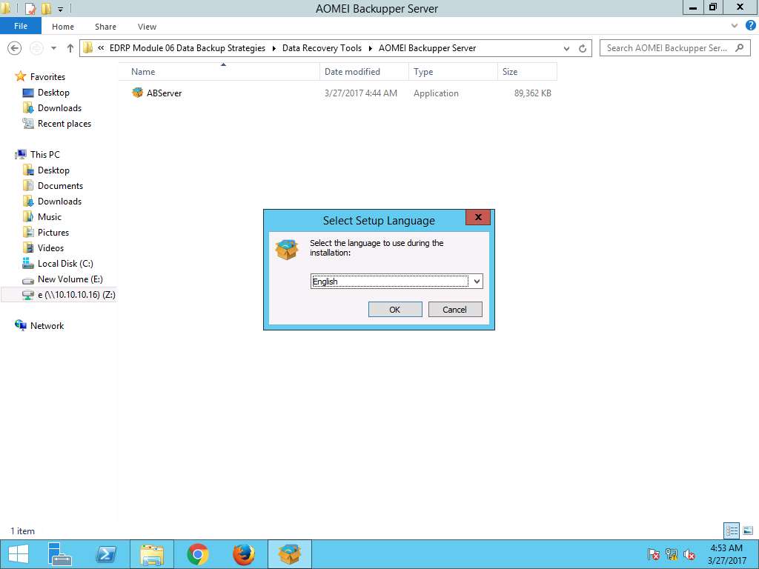Viewport: 759px width, 569px height.
Task: Open the Windows Start button
Action: pos(19,554)
